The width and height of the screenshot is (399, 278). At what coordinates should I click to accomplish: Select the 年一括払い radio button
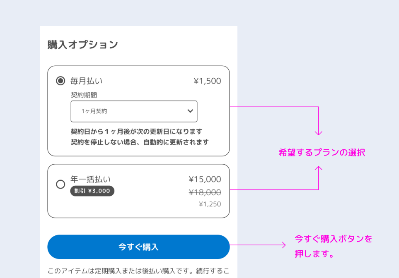[60, 185]
